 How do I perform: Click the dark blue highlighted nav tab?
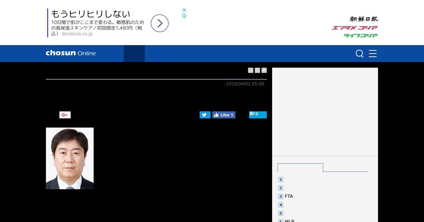point(134,54)
